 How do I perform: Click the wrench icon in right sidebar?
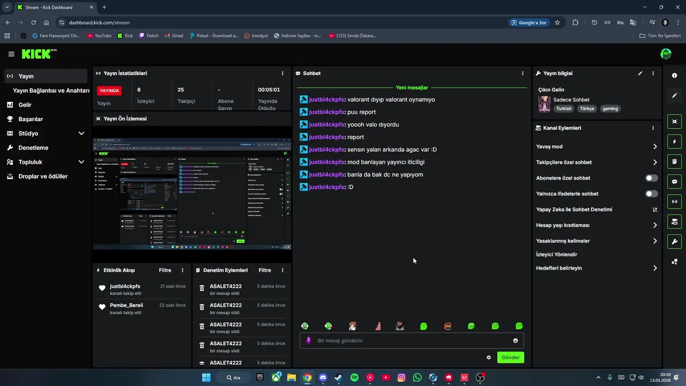pos(674,241)
